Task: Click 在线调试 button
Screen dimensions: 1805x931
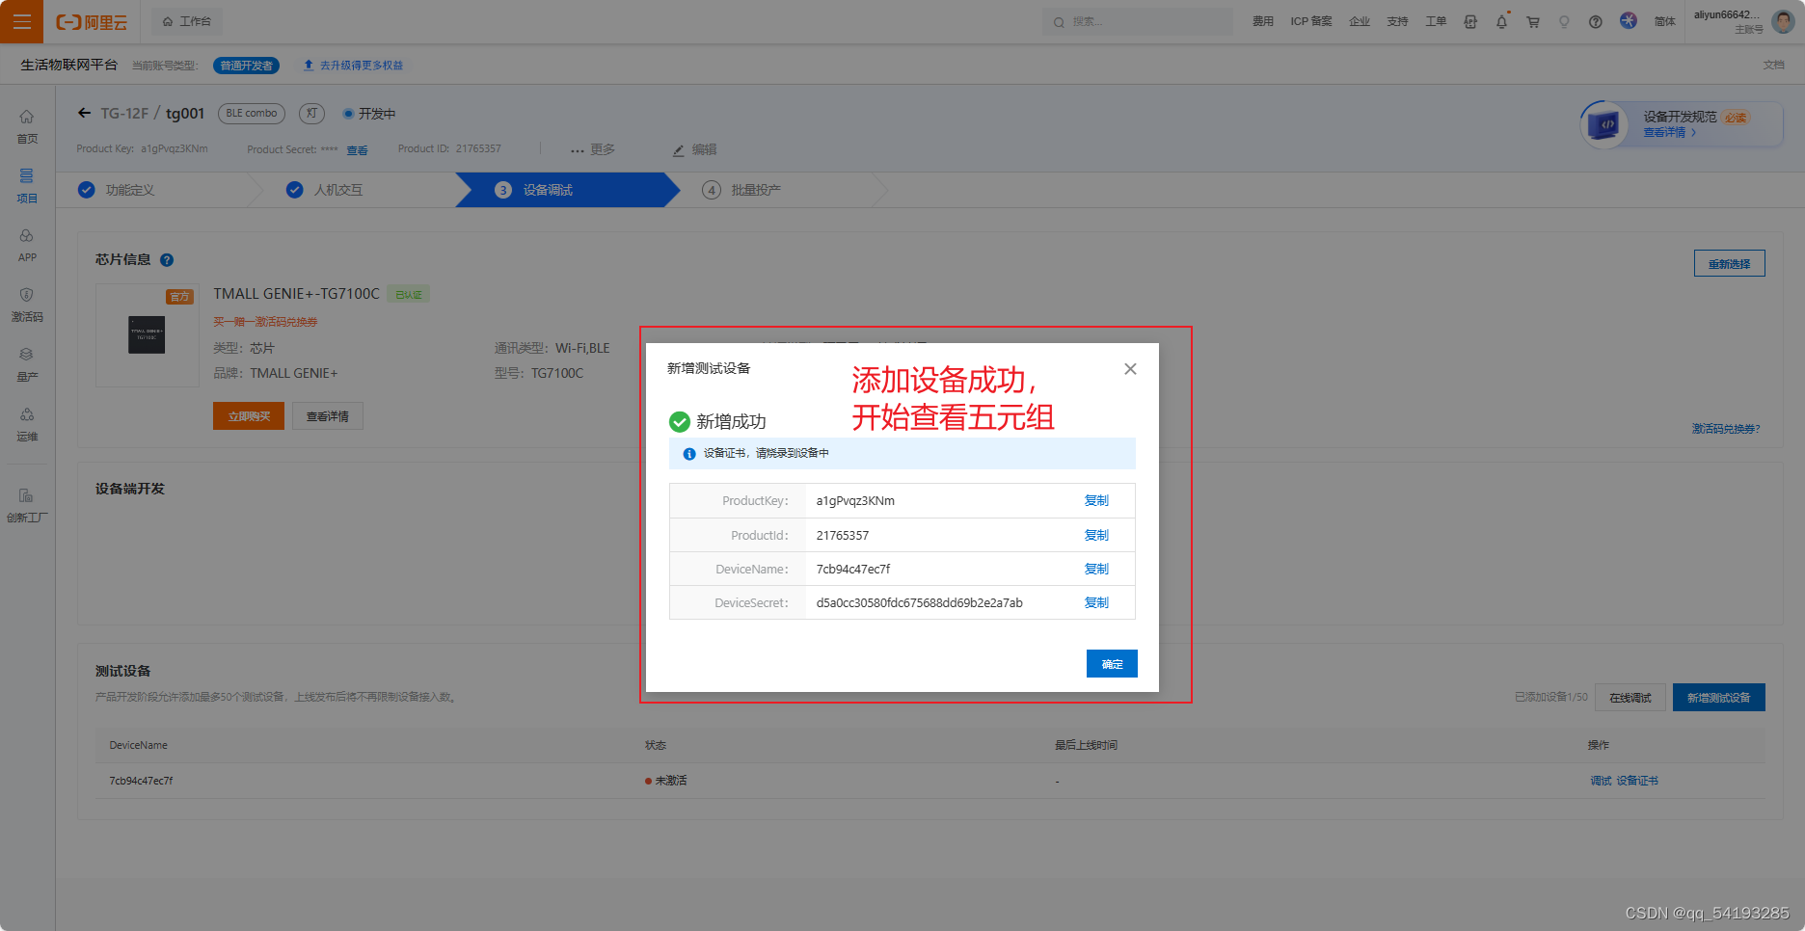Action: [1630, 697]
